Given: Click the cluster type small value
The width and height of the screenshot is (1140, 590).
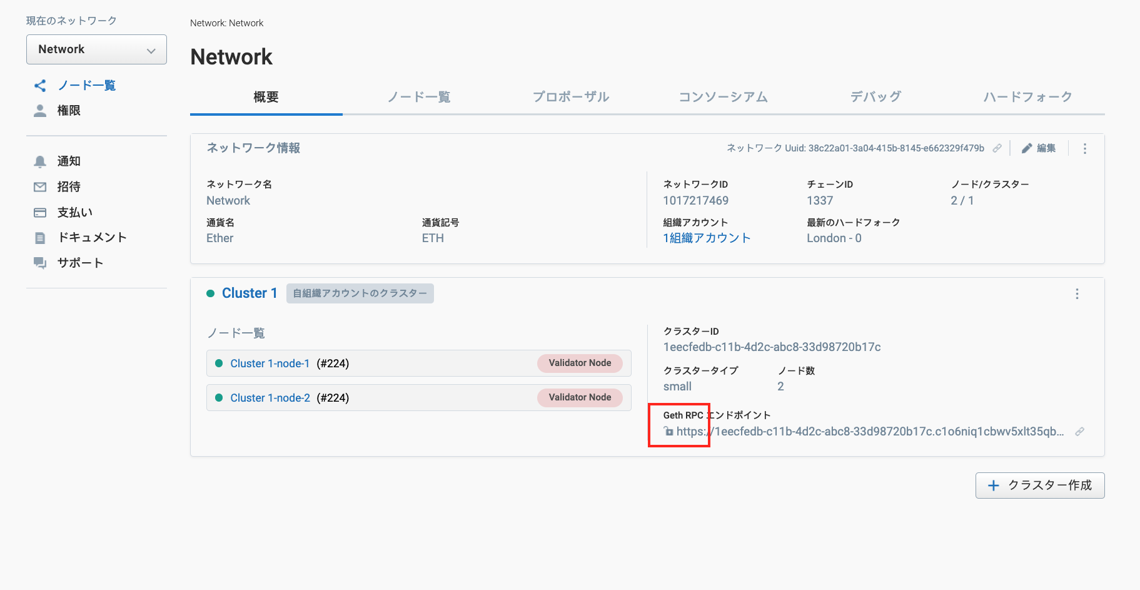Looking at the screenshot, I should tap(677, 387).
